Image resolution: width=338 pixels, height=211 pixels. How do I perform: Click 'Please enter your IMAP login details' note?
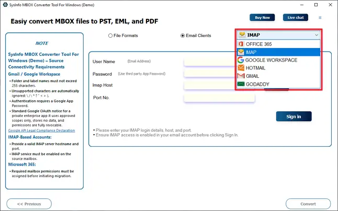[x=143, y=130]
